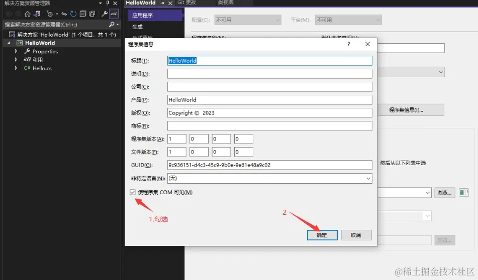This screenshot has width=478, height=280.
Task: Click the Collapse All icon in Solution Explorer
Action: [x=82, y=14]
